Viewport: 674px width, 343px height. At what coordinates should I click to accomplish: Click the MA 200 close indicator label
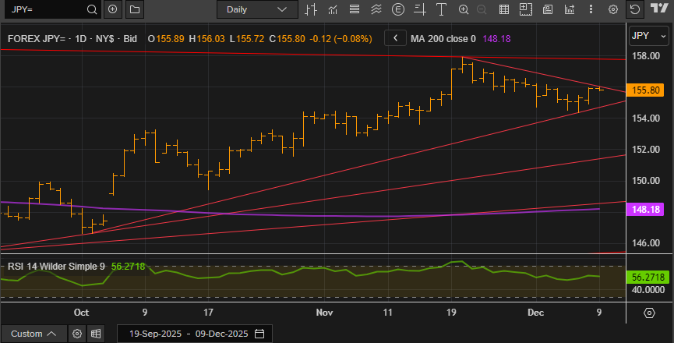(444, 38)
